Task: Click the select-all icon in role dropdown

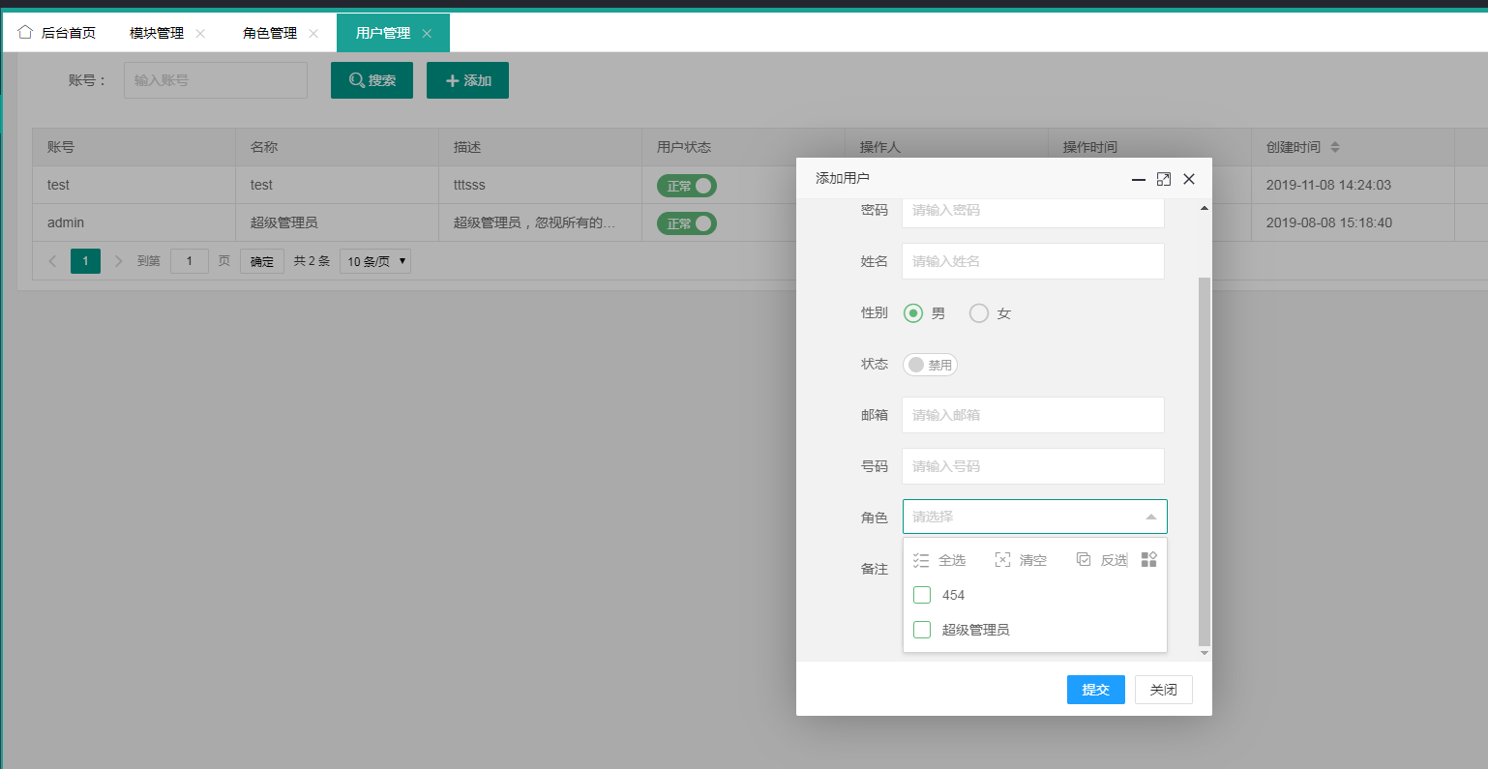Action: [921, 560]
